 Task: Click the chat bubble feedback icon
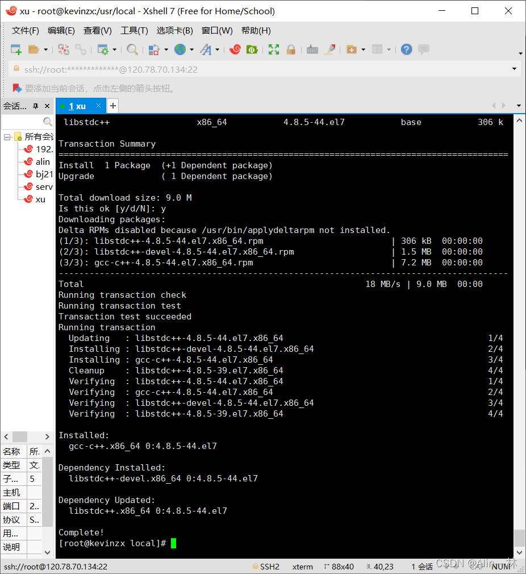424,49
